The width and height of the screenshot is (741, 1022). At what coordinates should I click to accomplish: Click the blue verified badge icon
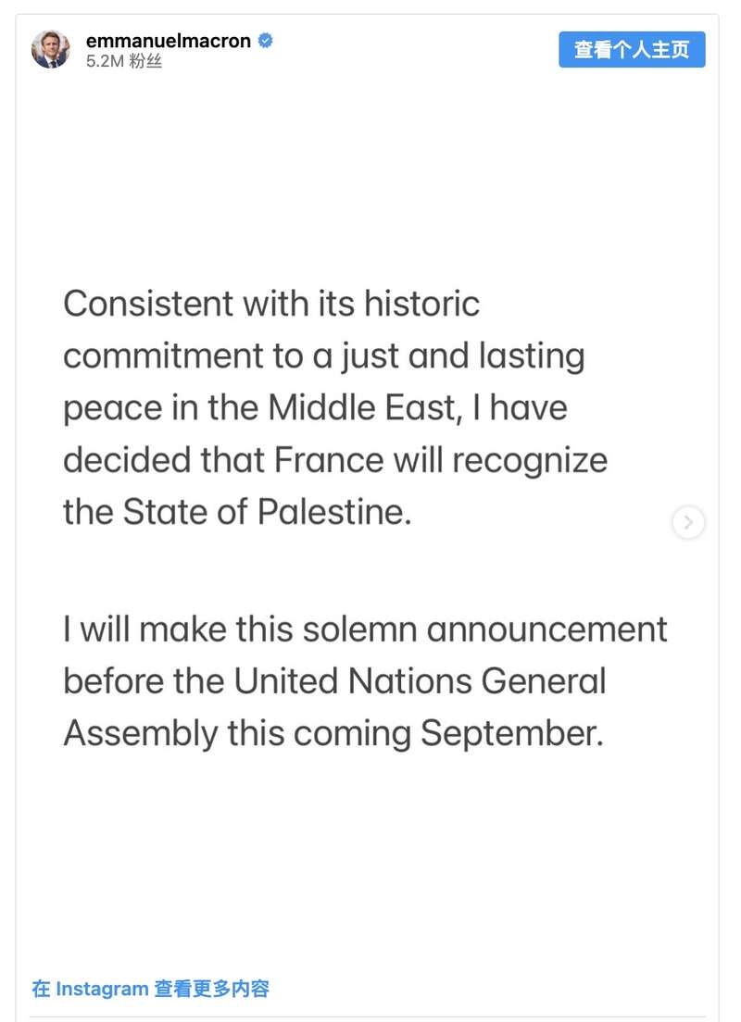(266, 41)
